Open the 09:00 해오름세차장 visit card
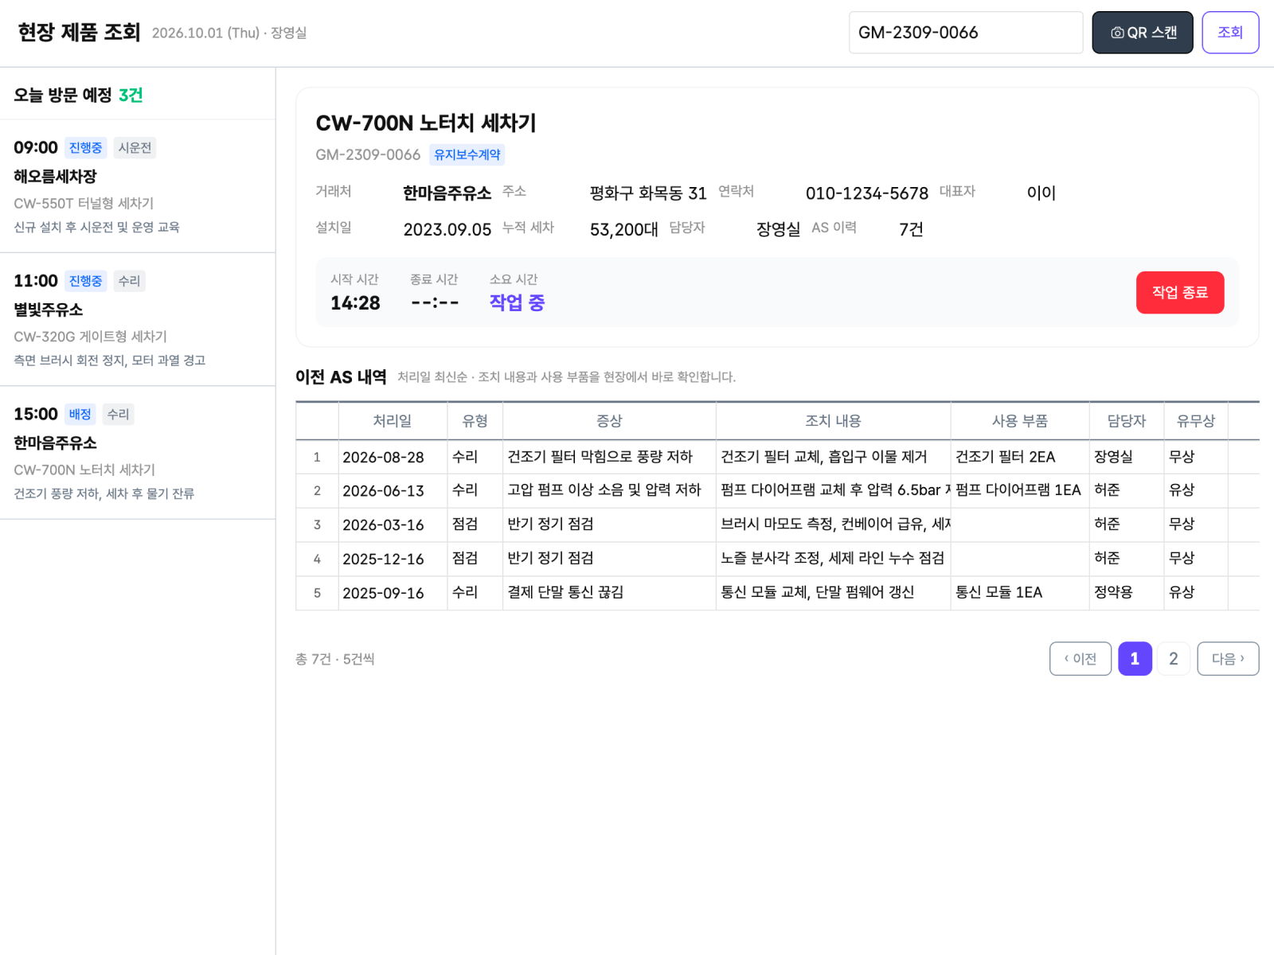 coord(138,186)
